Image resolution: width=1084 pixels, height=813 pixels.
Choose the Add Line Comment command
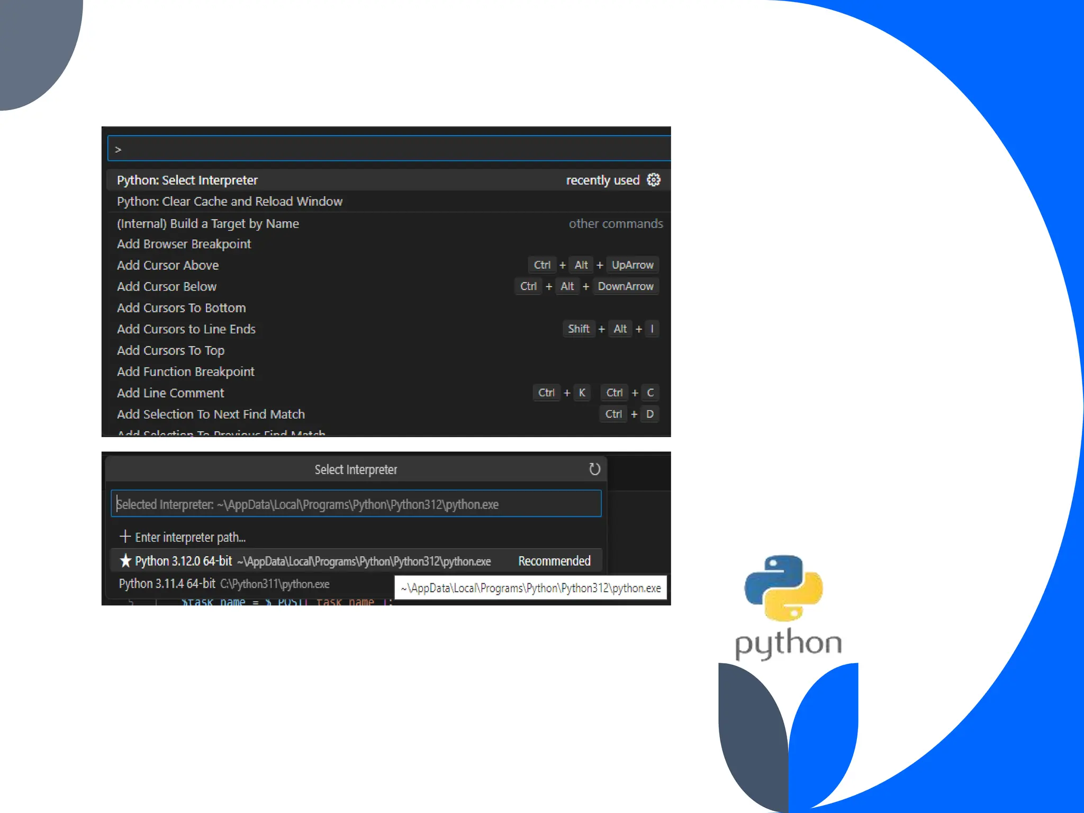[170, 393]
